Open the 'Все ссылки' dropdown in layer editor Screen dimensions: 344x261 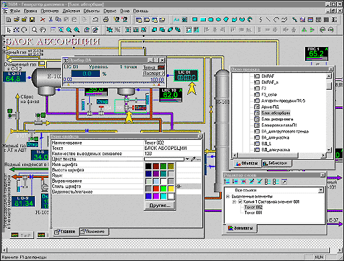321,190
